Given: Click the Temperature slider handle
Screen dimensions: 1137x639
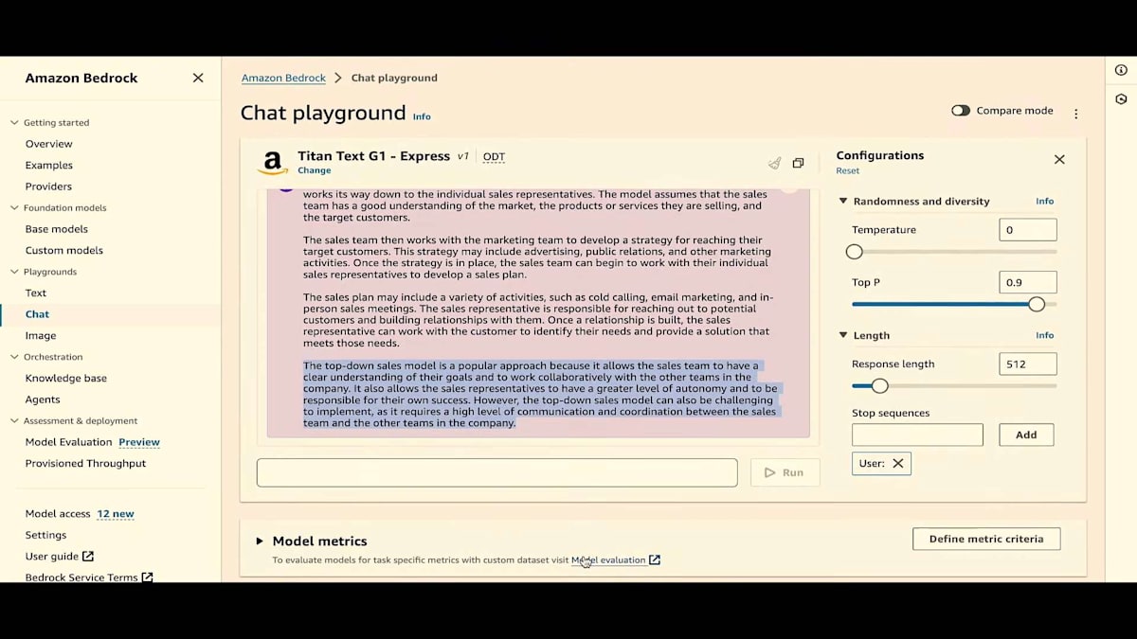Looking at the screenshot, I should (854, 252).
